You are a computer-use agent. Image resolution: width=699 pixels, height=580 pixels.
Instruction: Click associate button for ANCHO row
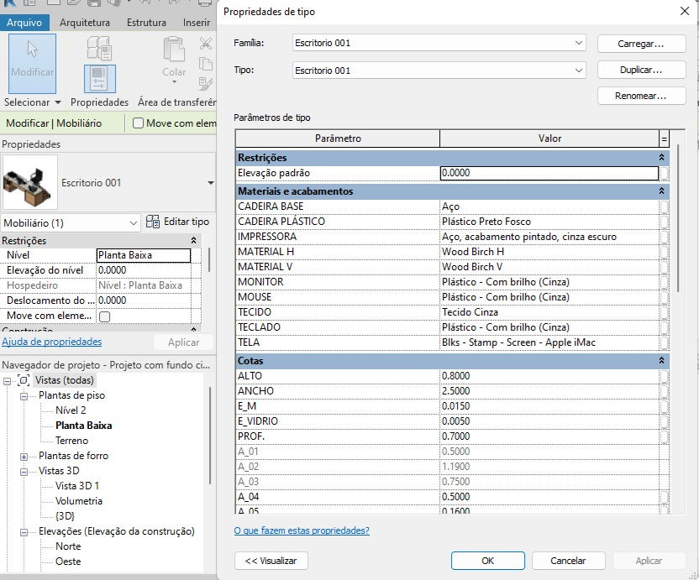point(665,391)
